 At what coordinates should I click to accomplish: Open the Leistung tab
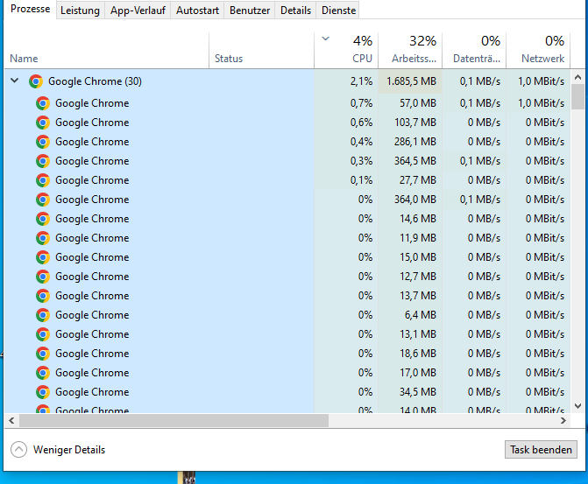(80, 11)
